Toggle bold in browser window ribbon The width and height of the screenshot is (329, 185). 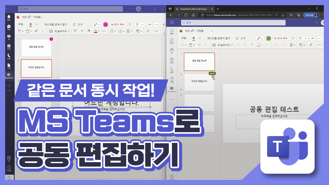[x=252, y=45]
